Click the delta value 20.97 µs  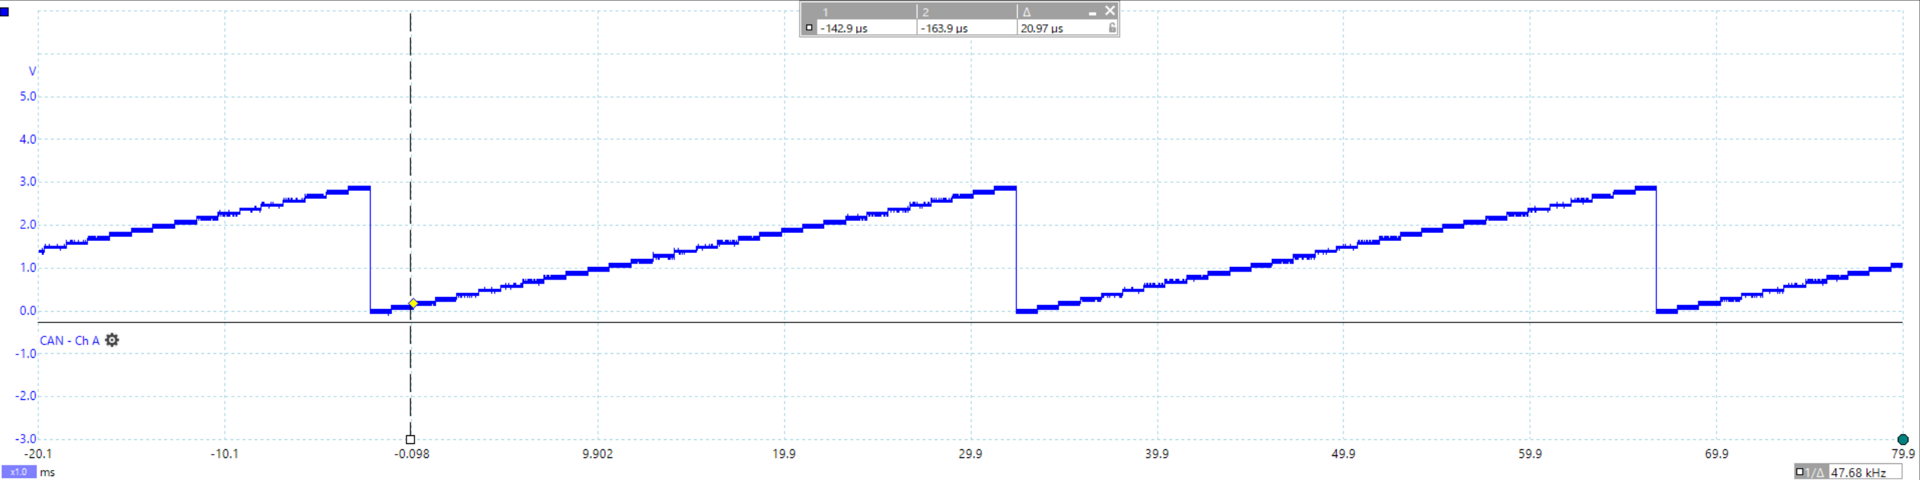click(x=1041, y=28)
